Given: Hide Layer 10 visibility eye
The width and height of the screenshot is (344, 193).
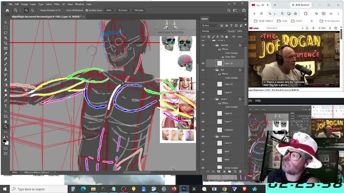Looking at the screenshot, I should coord(203,64).
